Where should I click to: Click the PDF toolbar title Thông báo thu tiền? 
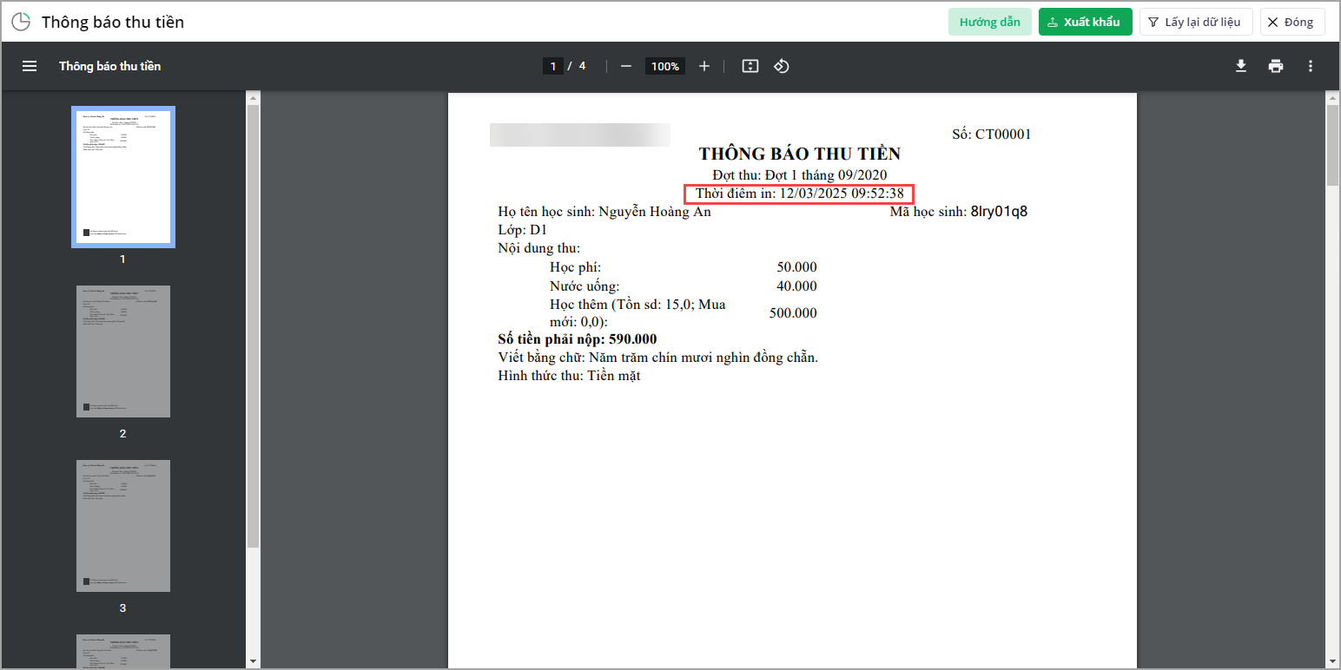110,66
